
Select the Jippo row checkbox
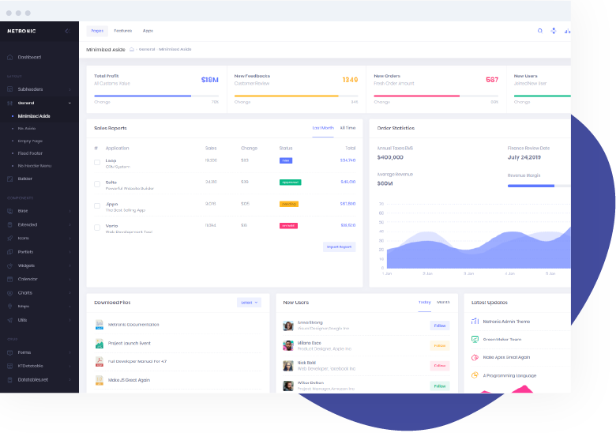(x=97, y=205)
